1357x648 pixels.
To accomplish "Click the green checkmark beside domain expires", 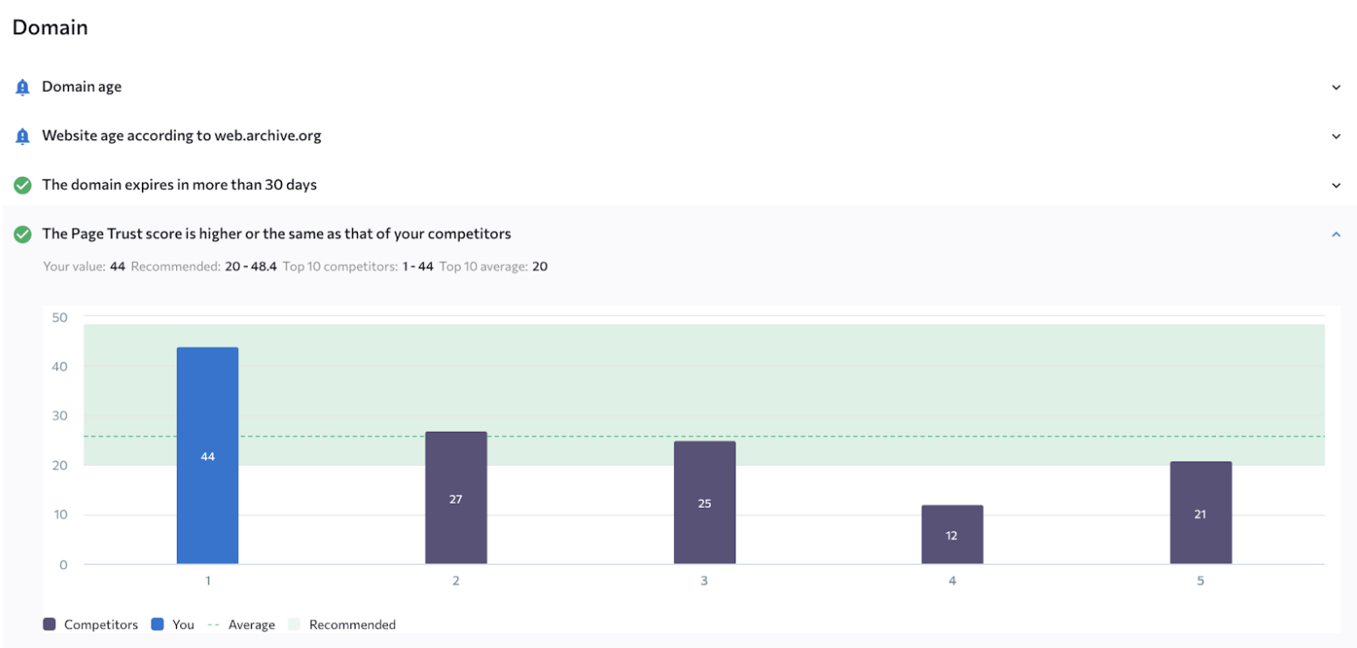I will click(23, 186).
